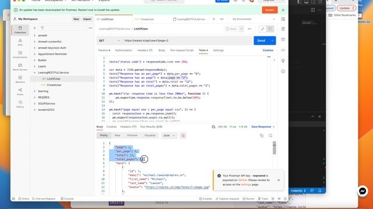Open Trash from the status bar
This screenshot has height=209, width=373.
click(x=263, y=199)
